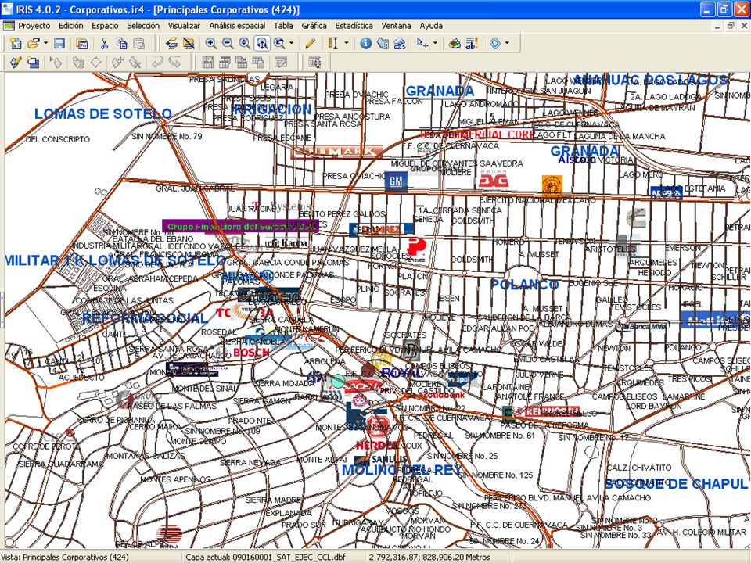Expand the Open project dropdown arrow

pyautogui.click(x=45, y=44)
